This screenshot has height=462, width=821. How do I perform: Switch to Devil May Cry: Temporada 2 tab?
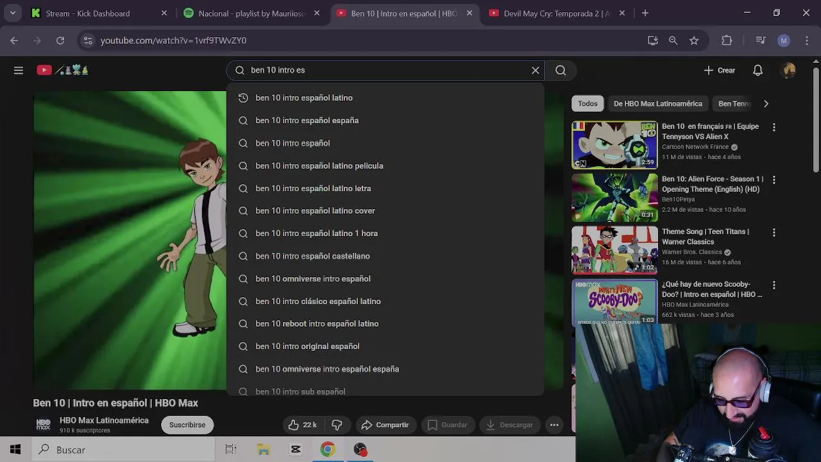[557, 13]
